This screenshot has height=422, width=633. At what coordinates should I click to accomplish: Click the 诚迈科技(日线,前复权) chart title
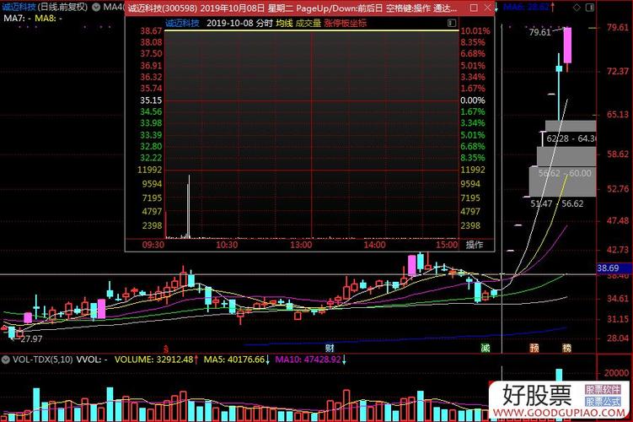coord(45,7)
